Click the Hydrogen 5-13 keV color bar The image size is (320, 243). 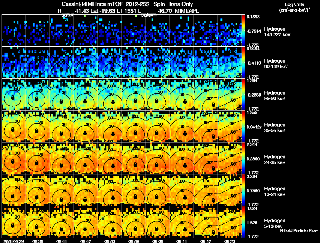pyautogui.click(x=243, y=222)
